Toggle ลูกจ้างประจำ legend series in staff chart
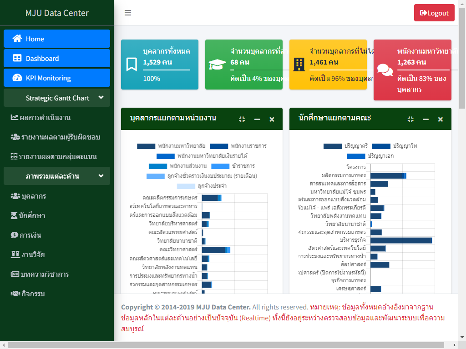The width and height of the screenshot is (466, 349). tap(202, 186)
